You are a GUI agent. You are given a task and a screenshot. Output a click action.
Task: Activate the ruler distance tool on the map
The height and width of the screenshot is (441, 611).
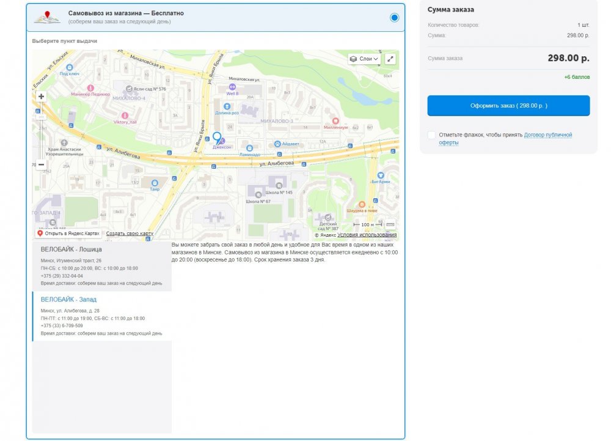click(x=390, y=224)
